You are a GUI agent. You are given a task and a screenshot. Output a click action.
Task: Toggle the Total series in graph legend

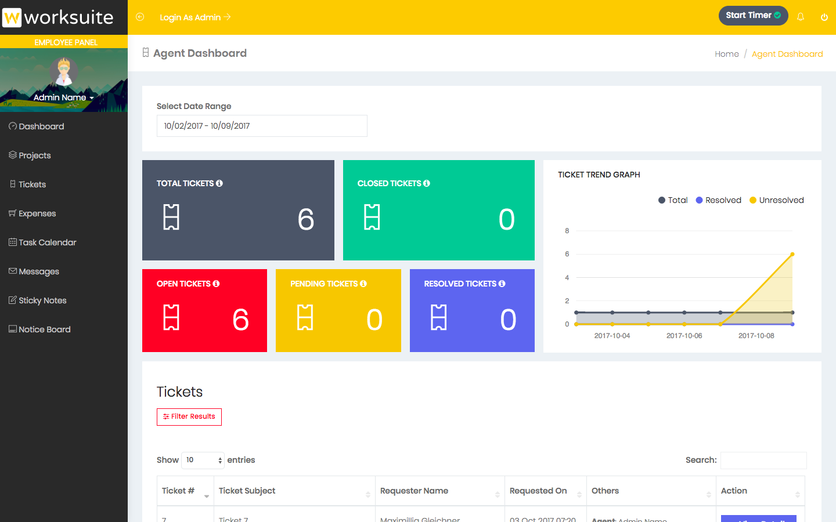[673, 200]
